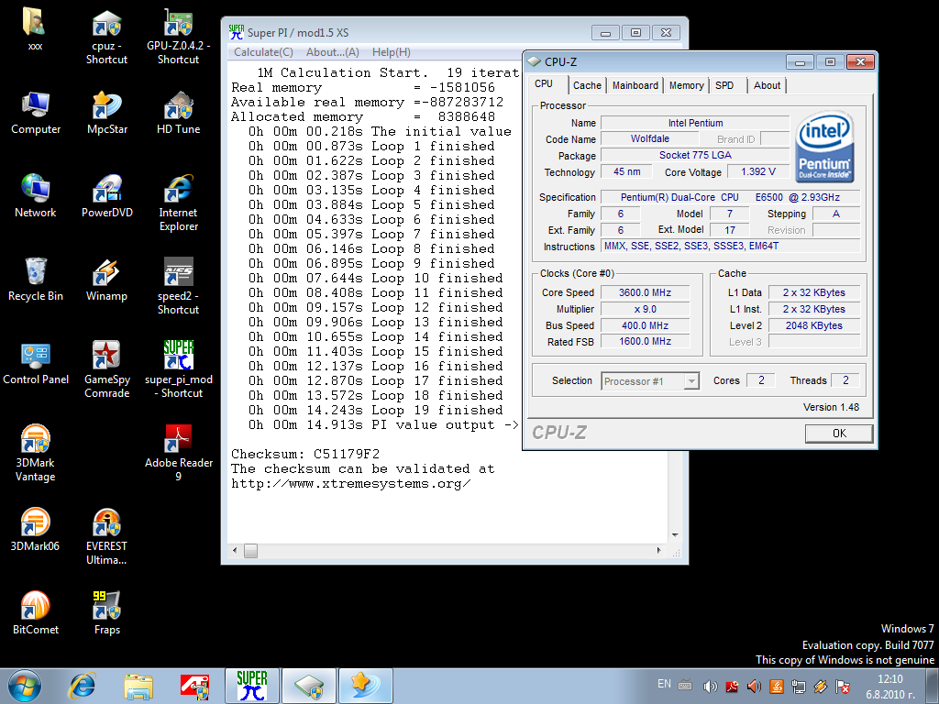Click the Core Speed 3600.0 MHz field

[645, 292]
